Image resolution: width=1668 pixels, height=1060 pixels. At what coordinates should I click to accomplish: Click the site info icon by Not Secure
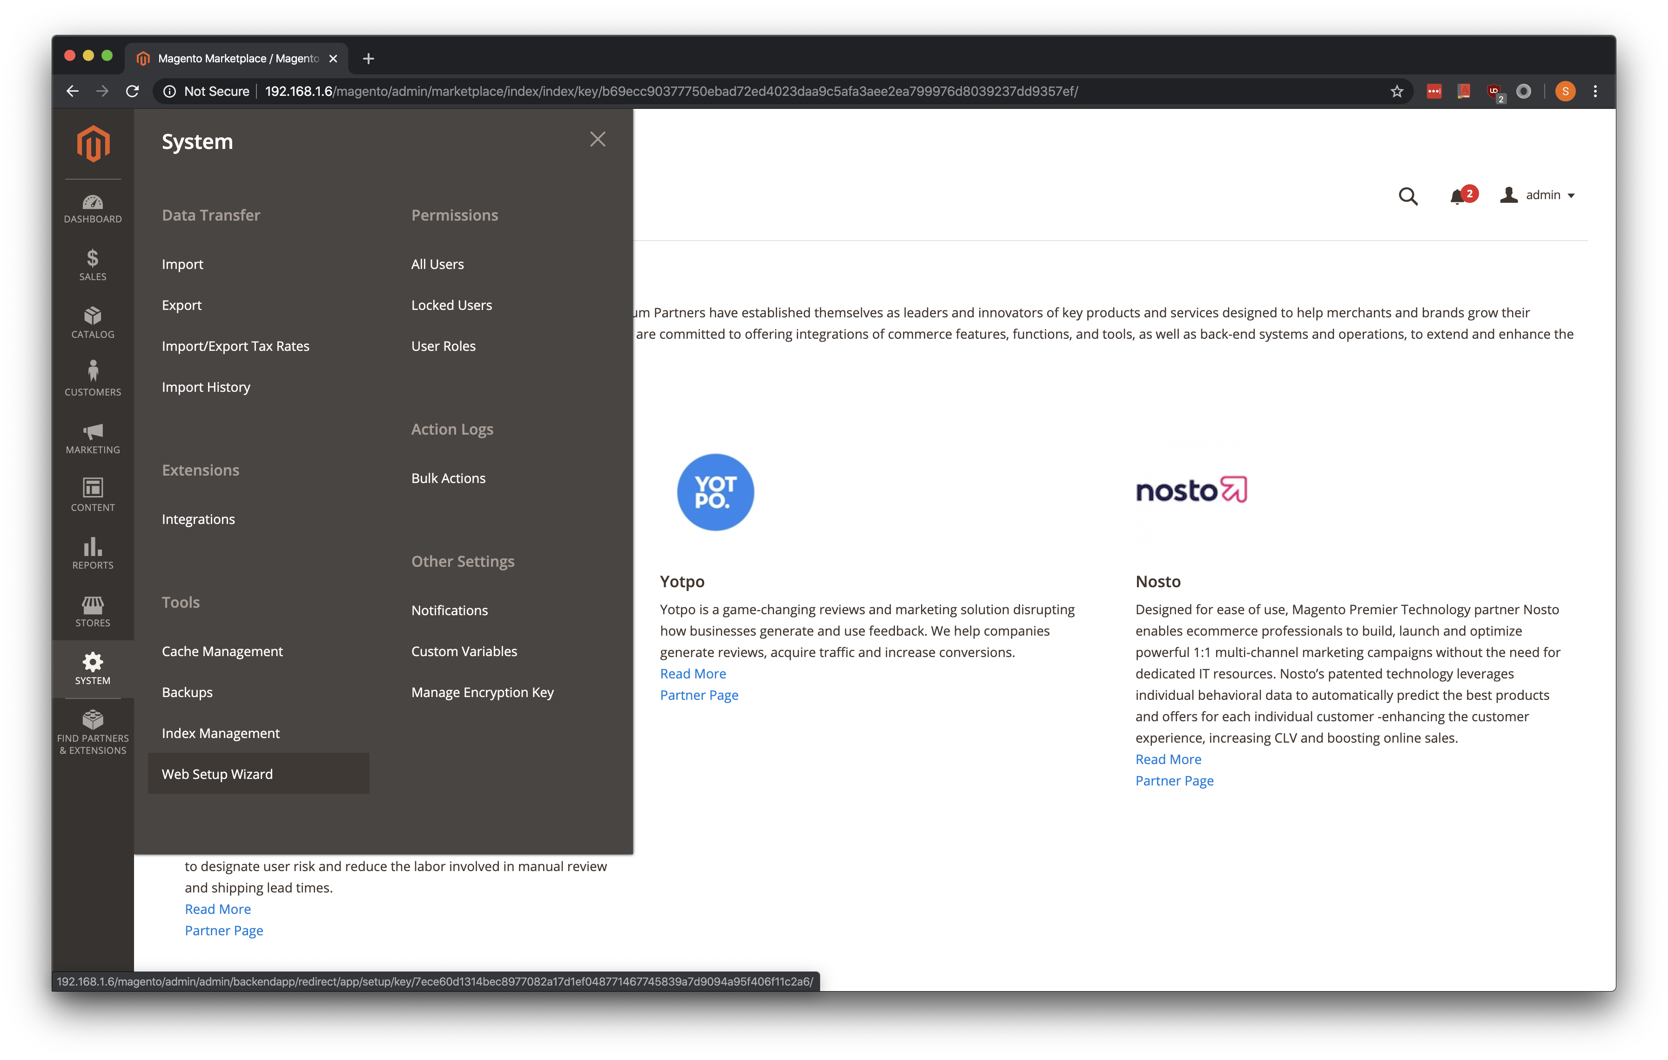170,91
